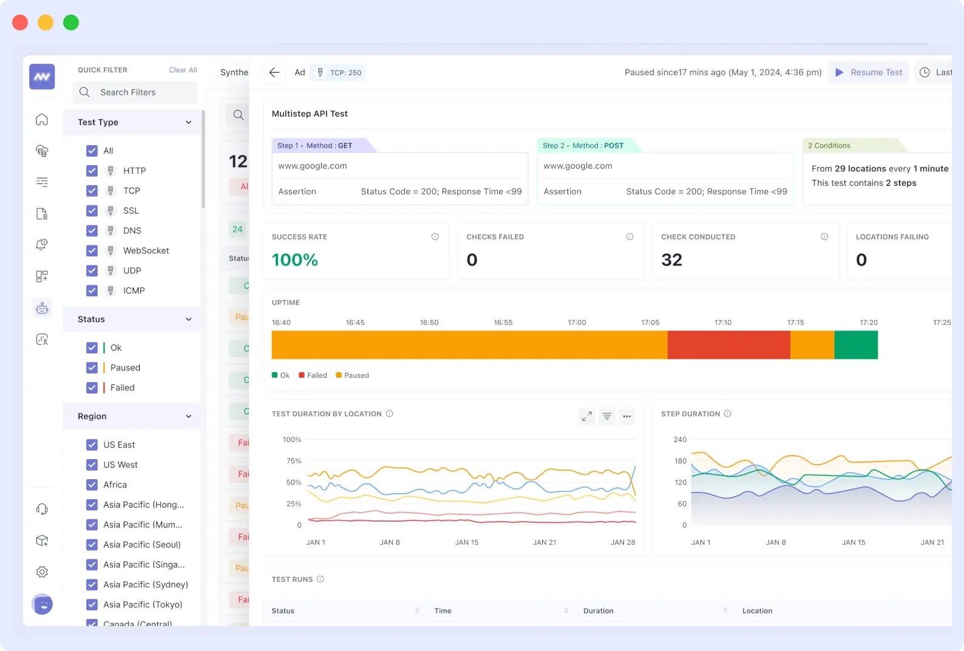The height and width of the screenshot is (651, 964).
Task: Open the alerts bell icon in sidebar
Action: (x=42, y=245)
